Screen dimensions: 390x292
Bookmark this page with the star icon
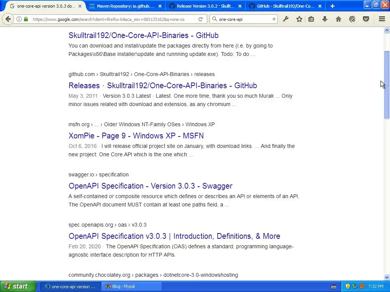point(299,19)
